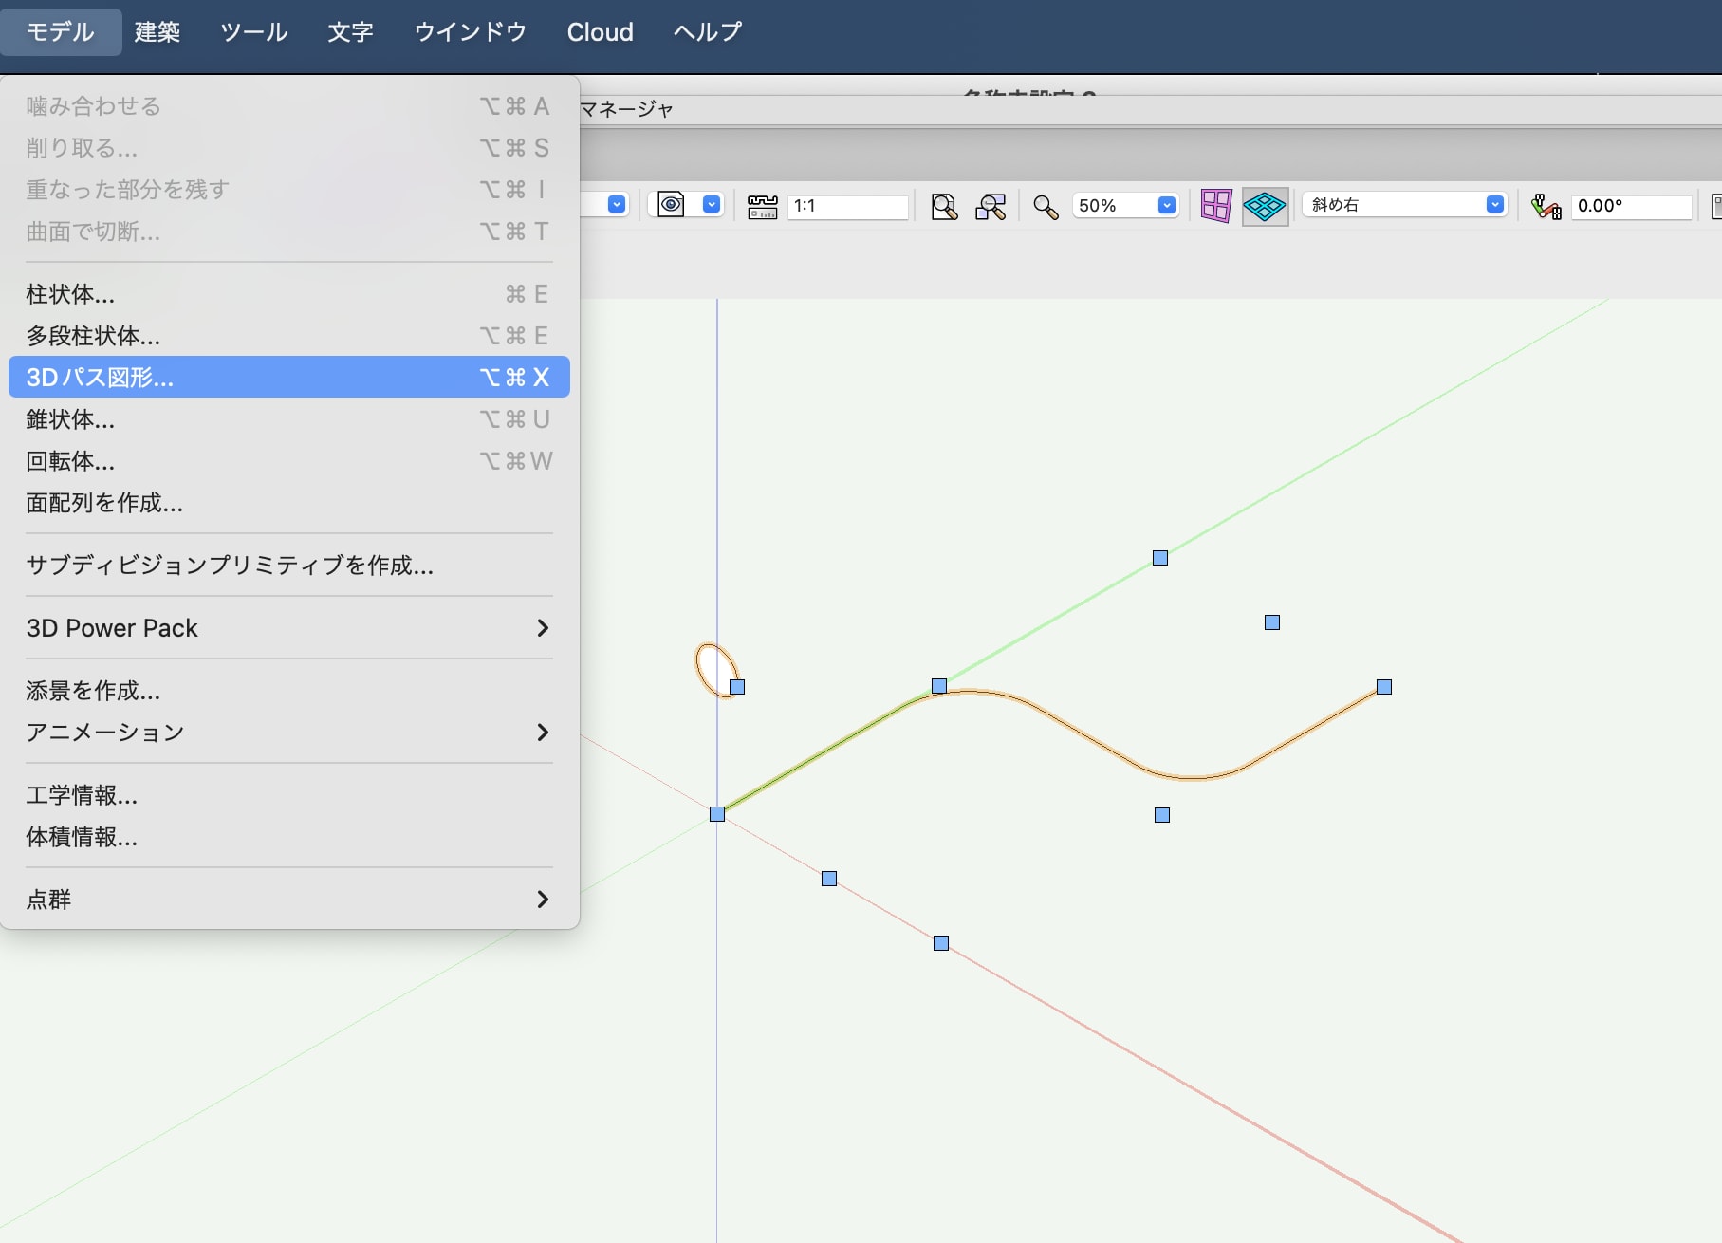Open the saved views dropdown arrow
The height and width of the screenshot is (1243, 1722).
(x=712, y=205)
